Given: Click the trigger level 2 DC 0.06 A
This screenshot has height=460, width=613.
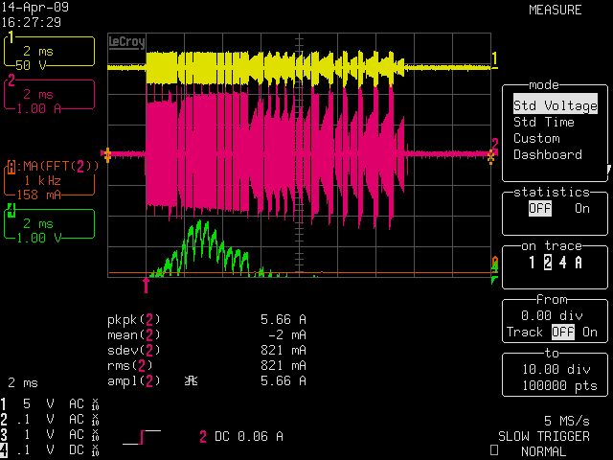Looking at the screenshot, I should pos(241,436).
